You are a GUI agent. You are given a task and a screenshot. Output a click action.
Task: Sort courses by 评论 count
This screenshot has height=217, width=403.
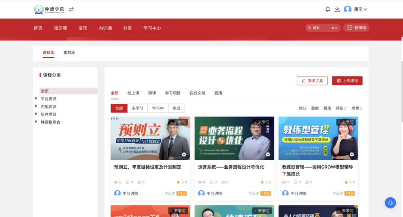click(x=341, y=108)
